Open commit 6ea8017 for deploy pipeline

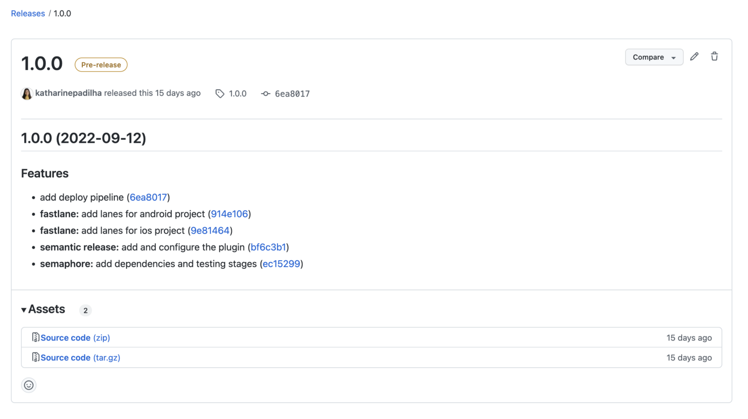[148, 197]
